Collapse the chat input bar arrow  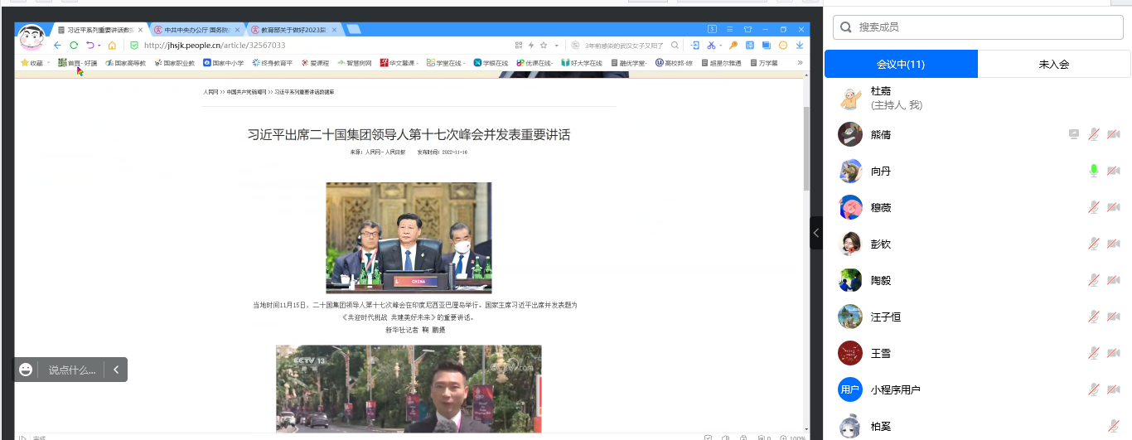(x=116, y=370)
